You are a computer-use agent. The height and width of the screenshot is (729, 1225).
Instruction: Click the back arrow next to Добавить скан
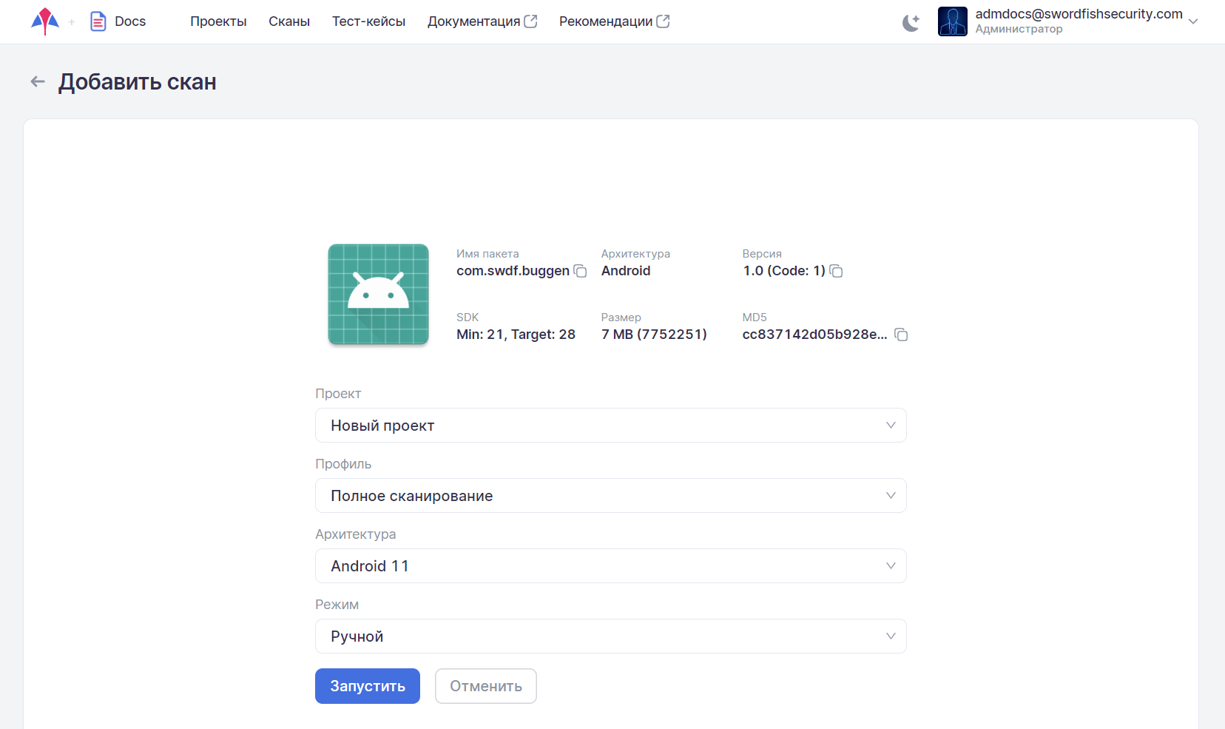[38, 81]
